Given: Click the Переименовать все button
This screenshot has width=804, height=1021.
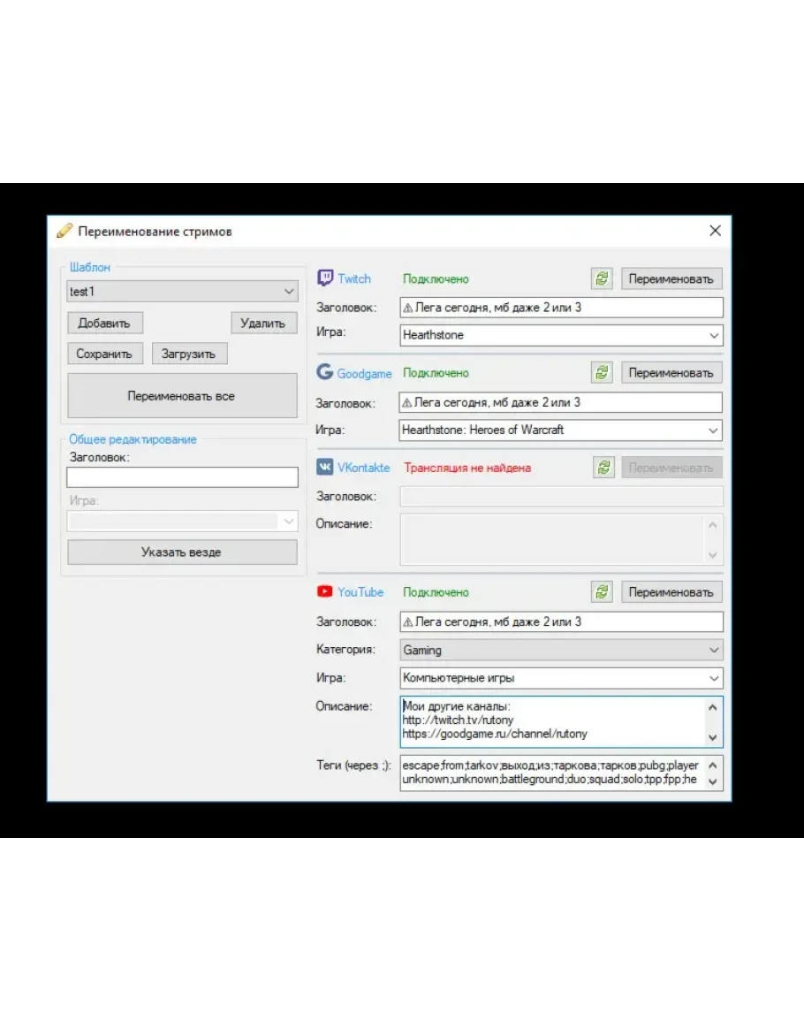Looking at the screenshot, I should tap(182, 396).
